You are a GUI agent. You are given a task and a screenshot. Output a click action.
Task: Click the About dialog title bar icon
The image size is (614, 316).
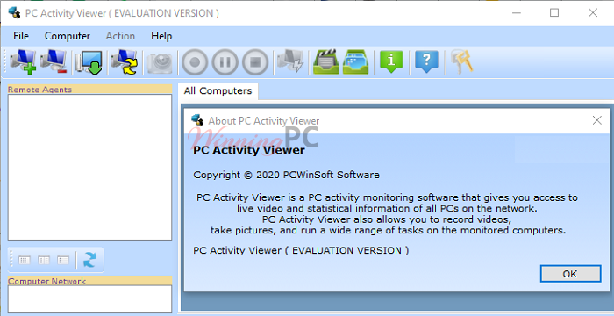197,120
